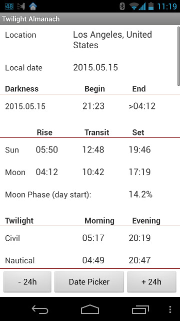Tap the Android home navigation icon

pos(90,309)
